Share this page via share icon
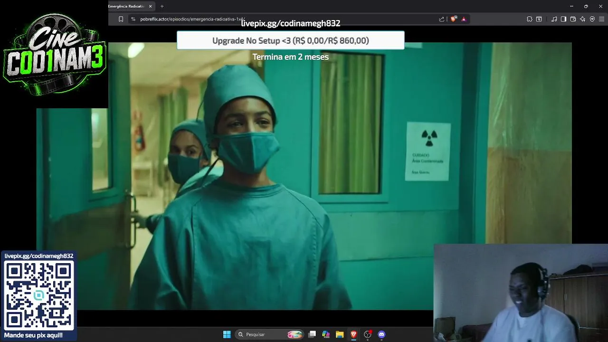The height and width of the screenshot is (342, 608). [x=442, y=19]
